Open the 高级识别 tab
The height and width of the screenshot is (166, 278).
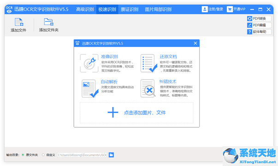coord(85,9)
